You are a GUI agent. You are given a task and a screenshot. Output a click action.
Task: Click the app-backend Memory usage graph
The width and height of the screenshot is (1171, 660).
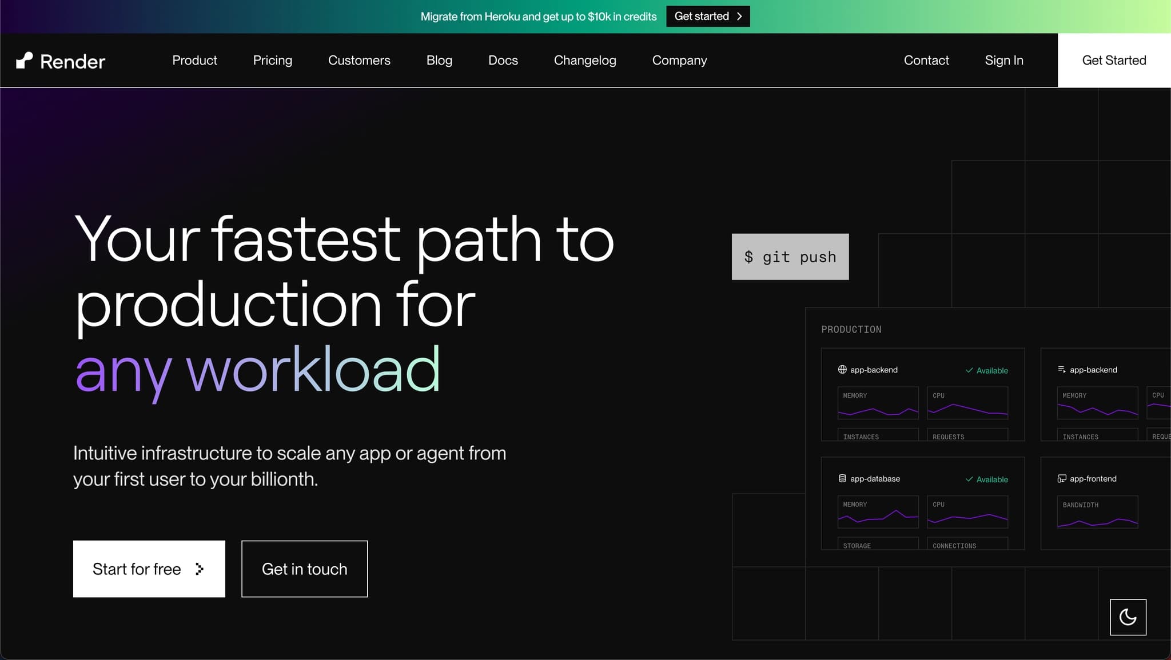point(878,403)
